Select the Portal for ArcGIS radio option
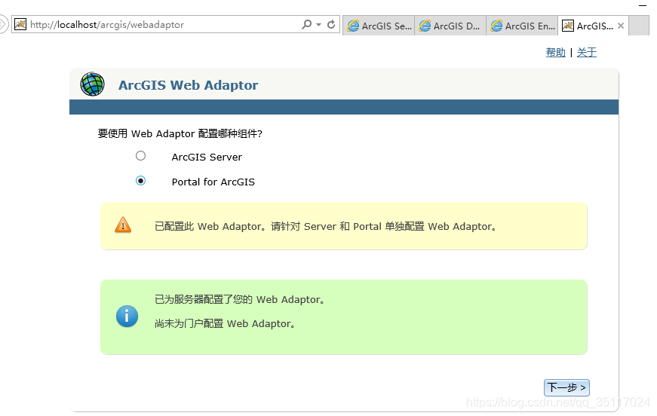 141,181
